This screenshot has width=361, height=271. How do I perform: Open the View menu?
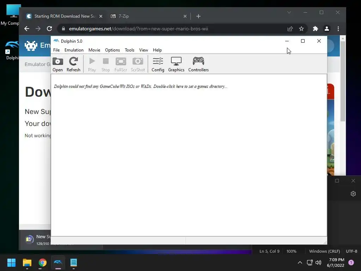(143, 50)
